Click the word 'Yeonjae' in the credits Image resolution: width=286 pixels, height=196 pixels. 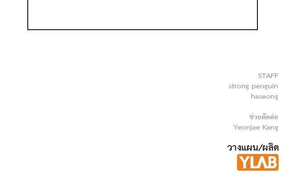(247, 127)
